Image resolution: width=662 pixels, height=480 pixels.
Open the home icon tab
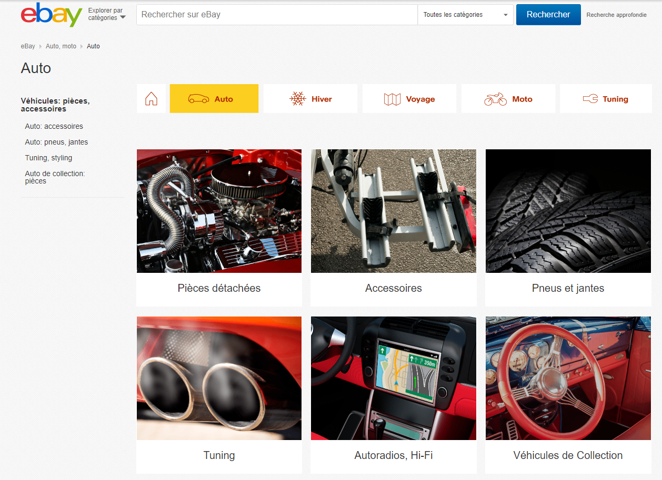click(x=151, y=99)
